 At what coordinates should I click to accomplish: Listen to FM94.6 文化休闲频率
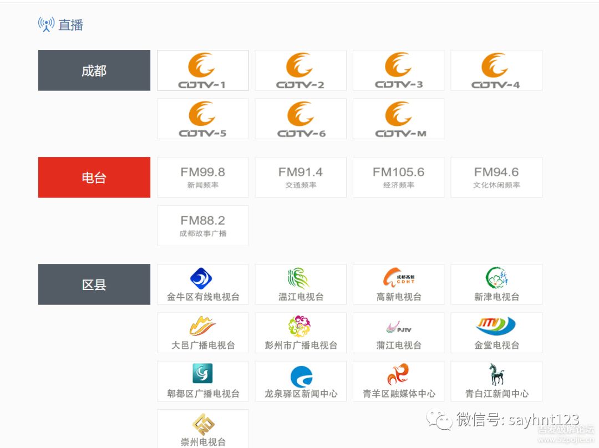[496, 177]
